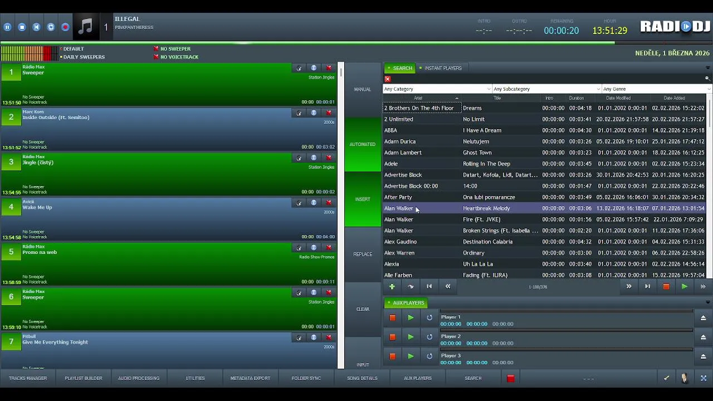Stop the main player playback
This screenshot has width=713, height=401.
[22, 27]
